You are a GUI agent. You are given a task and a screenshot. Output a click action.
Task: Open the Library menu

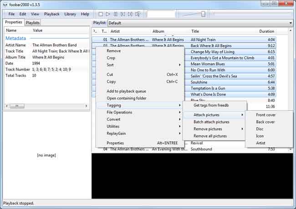click(x=70, y=14)
